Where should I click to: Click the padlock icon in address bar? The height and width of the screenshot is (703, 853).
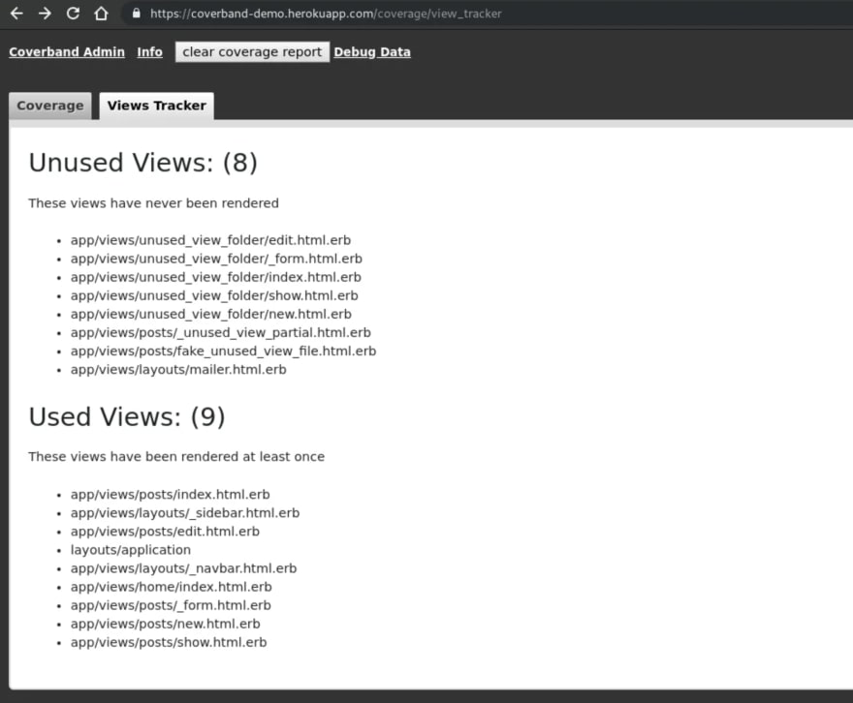click(x=137, y=14)
